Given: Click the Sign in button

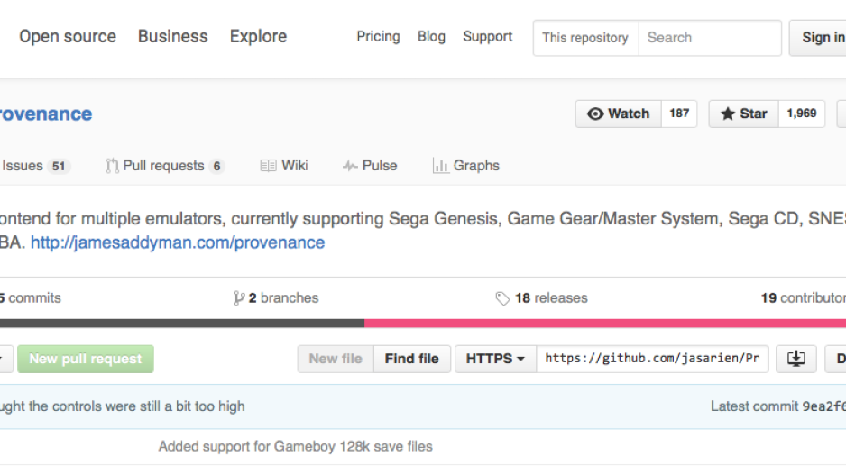Looking at the screenshot, I should coord(818,38).
